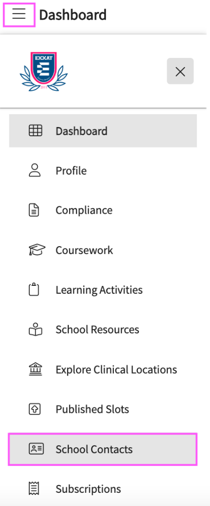This screenshot has height=506, width=210.
Task: Close the navigation menu with X
Action: point(180,71)
